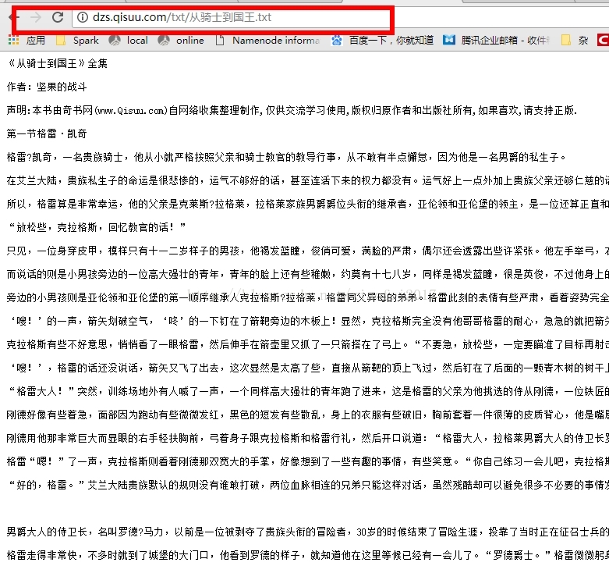Click the 声明 disclaimer line mentioning www.Qisuu.com
This screenshot has width=609, height=573.
tap(292, 110)
